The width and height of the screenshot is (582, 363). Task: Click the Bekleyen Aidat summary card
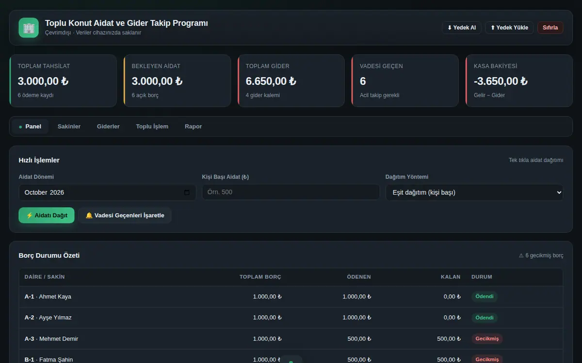[177, 80]
